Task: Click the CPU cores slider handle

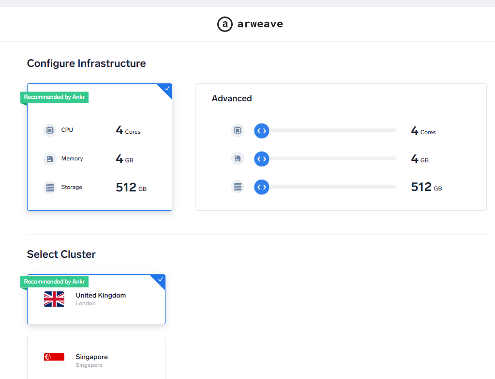Action: click(262, 131)
